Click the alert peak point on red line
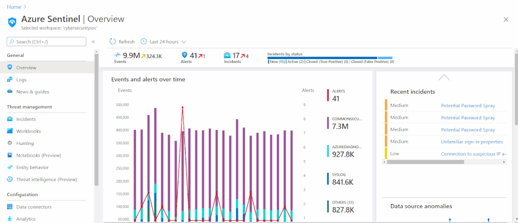518x223 pixels. tap(182, 107)
